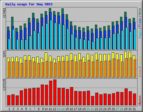143x112 pixels.
Task: Click the green weekend day label 7
Action: pyautogui.click(x=34, y=109)
